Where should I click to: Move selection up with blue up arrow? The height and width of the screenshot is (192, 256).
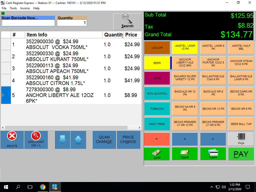coord(78,140)
